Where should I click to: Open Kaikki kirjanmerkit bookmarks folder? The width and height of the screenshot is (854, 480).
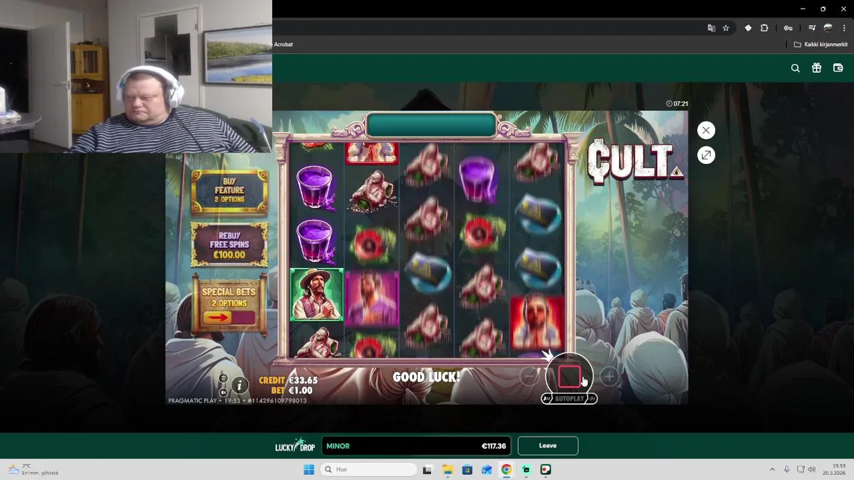click(x=821, y=45)
